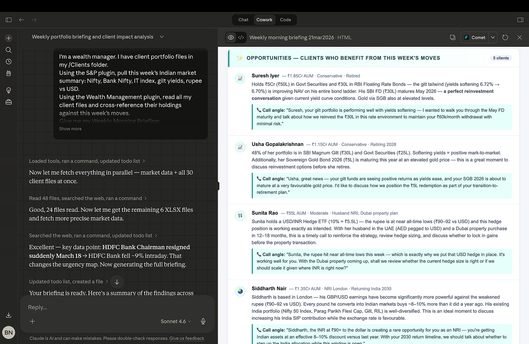Viewport: 529px width, 344px height.
Task: Start voice input with microphone icon
Action: (203, 321)
